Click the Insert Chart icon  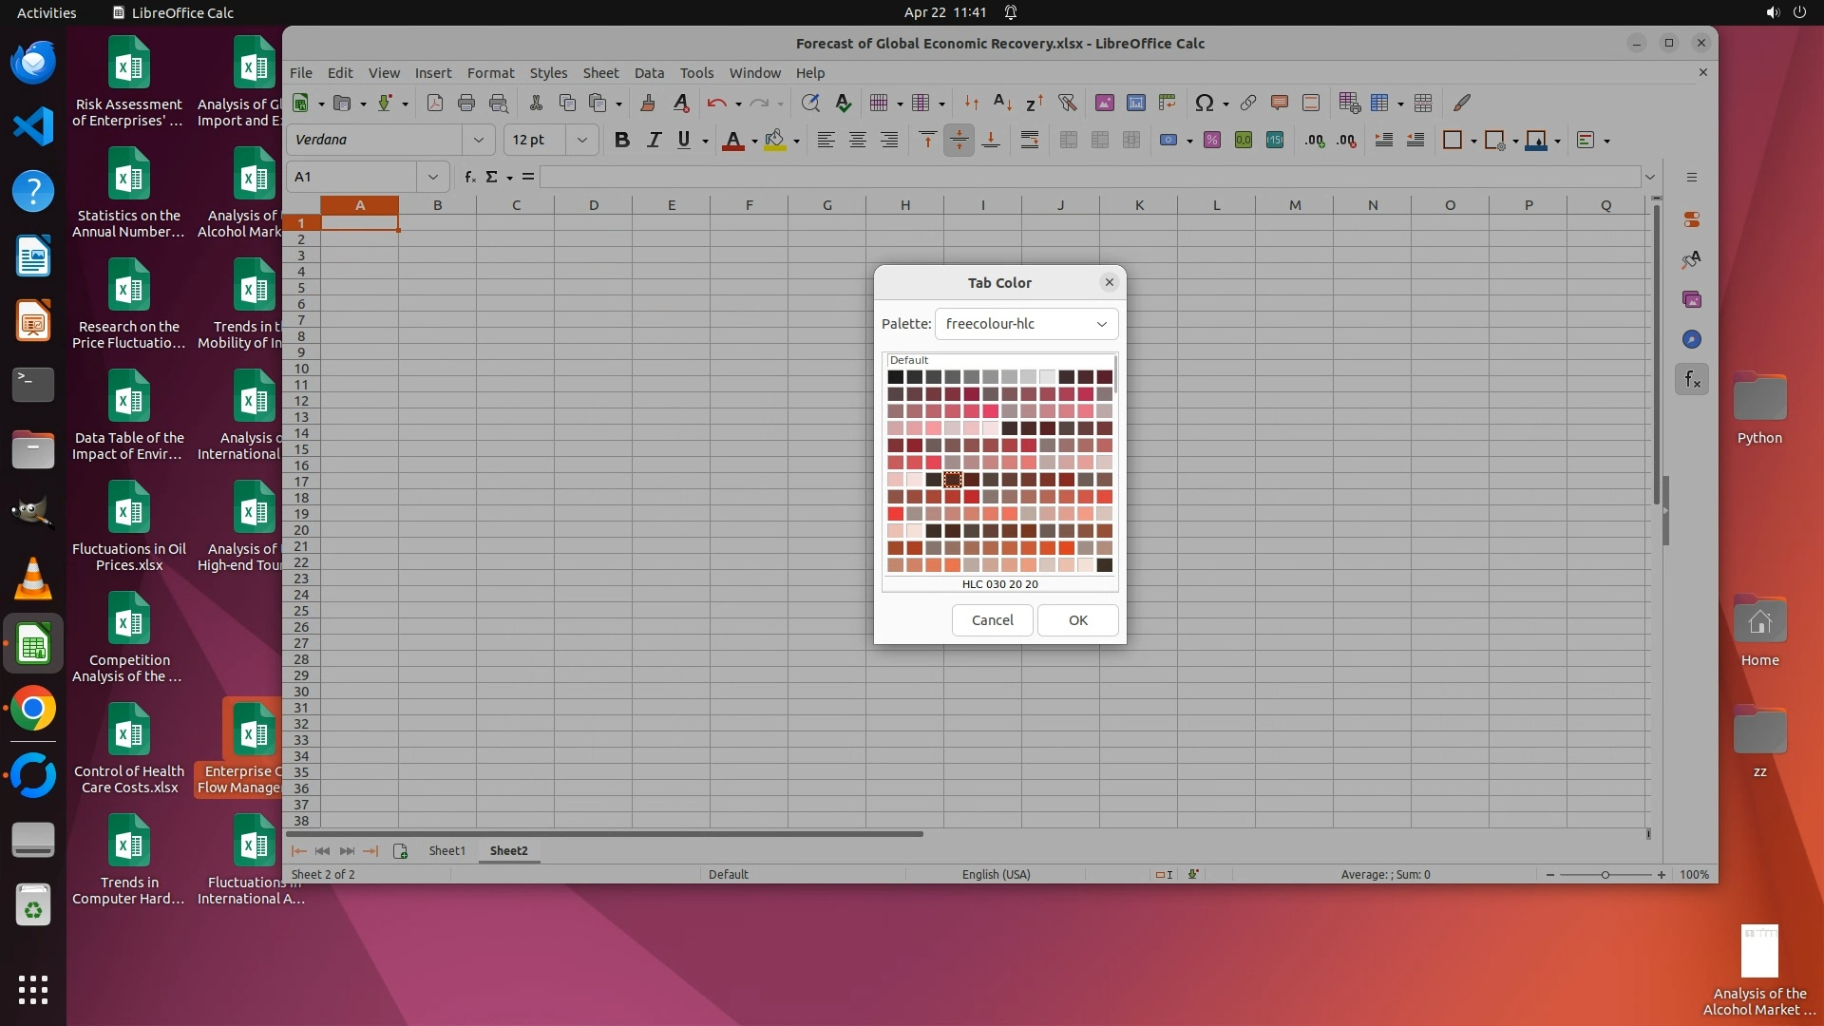(x=1135, y=103)
